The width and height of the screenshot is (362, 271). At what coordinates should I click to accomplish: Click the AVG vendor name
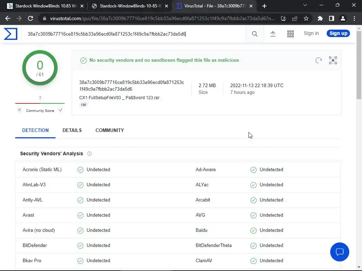pyautogui.click(x=200, y=215)
